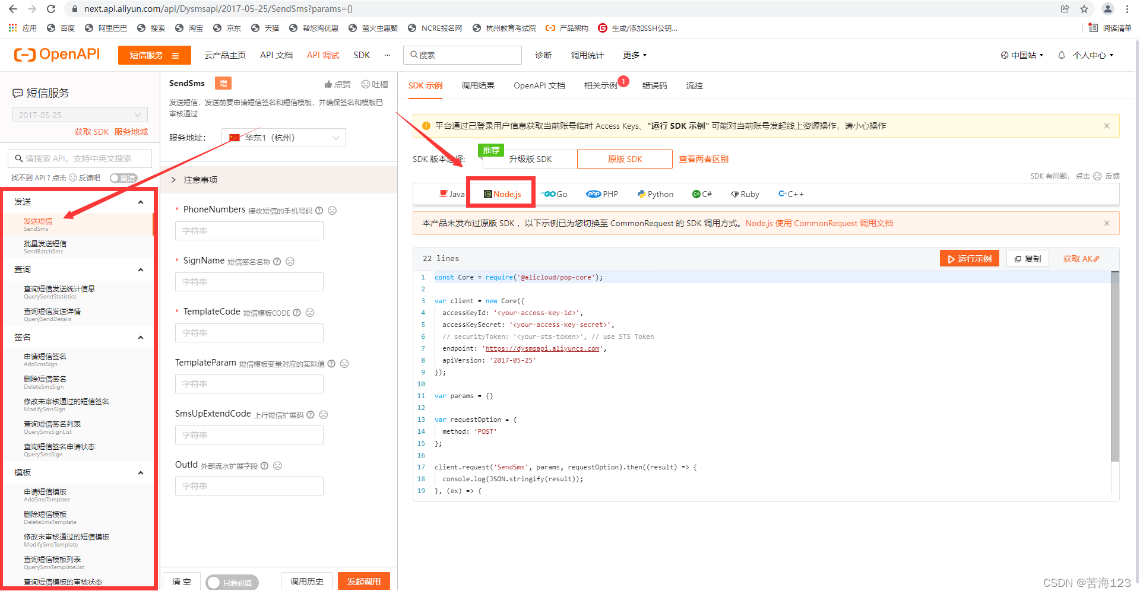Collapse the 模板 API group
1140x594 pixels.
tap(141, 473)
